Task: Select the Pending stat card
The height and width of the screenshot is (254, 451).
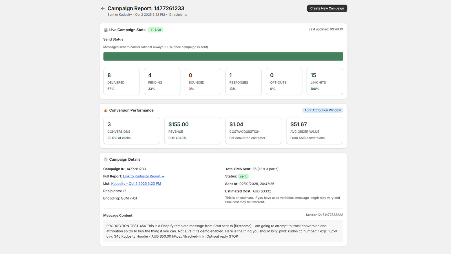Action: 162,82
